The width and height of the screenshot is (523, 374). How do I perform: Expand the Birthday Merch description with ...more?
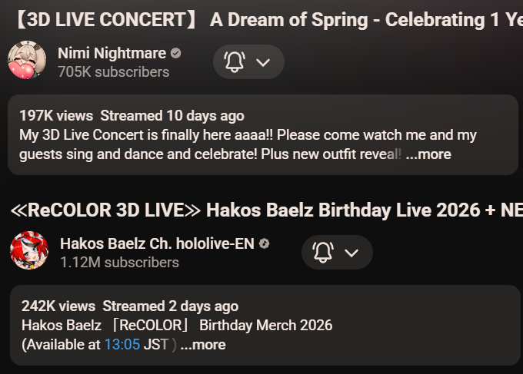203,345
